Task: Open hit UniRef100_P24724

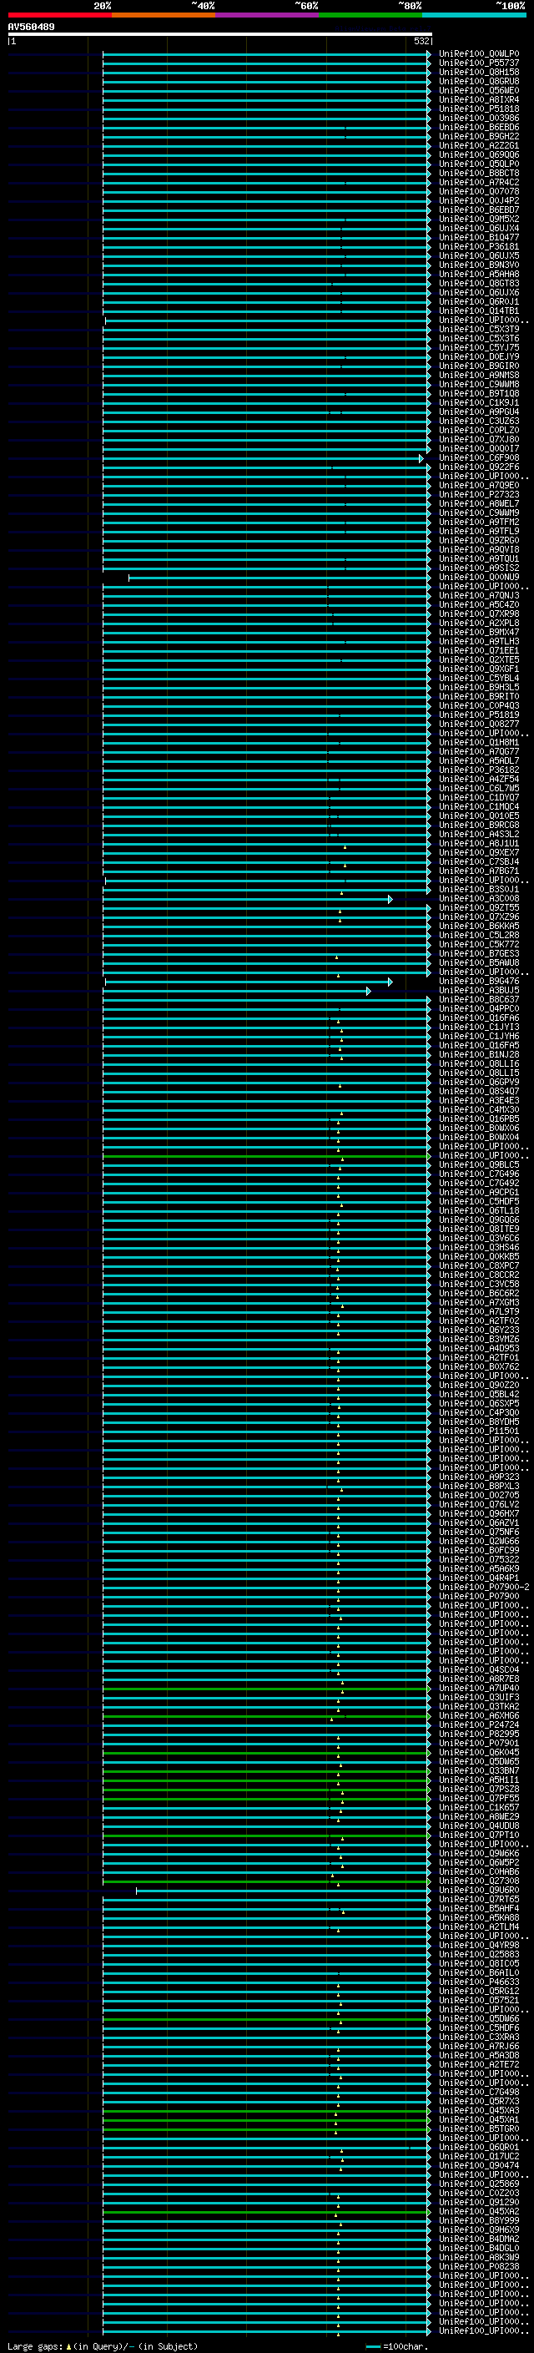Action: (x=478, y=1725)
